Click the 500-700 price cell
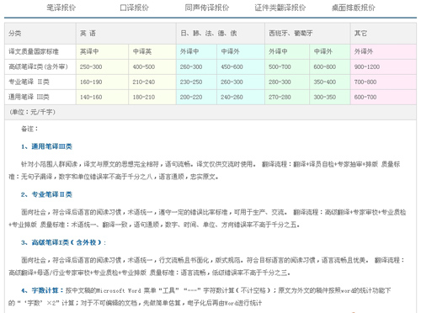421x313 pixels. [287, 66]
